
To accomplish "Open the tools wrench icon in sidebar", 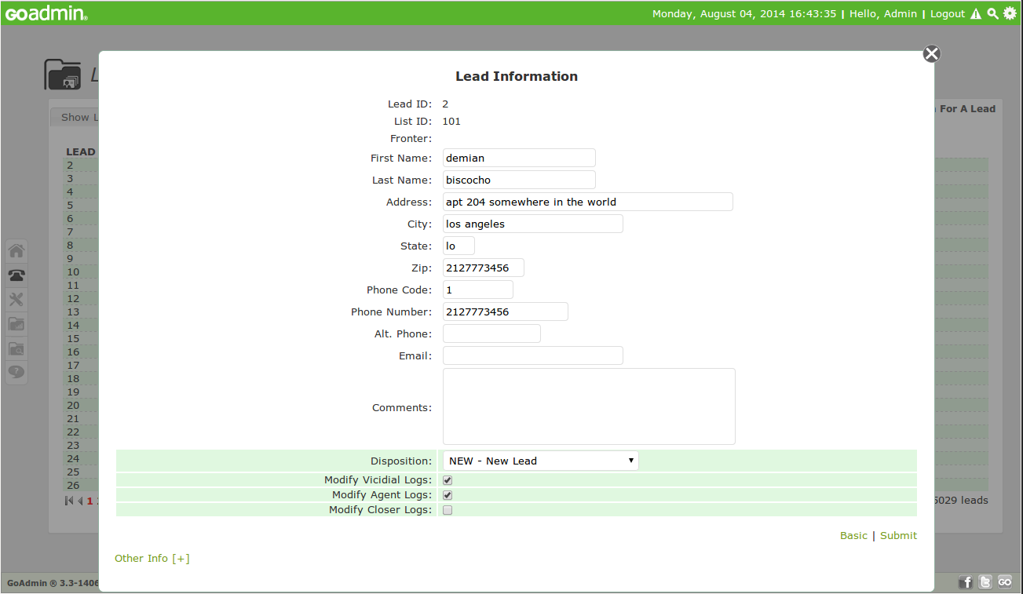I will pos(16,299).
